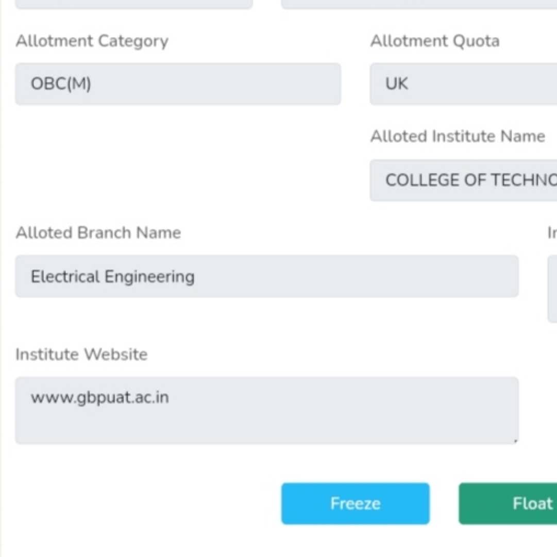Click the Alloted Institute Name label

point(458,137)
